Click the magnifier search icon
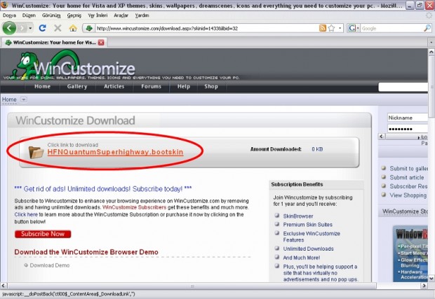 coord(427,28)
